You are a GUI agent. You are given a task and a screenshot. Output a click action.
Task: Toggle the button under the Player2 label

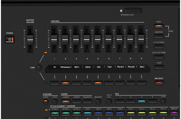[130, 83]
